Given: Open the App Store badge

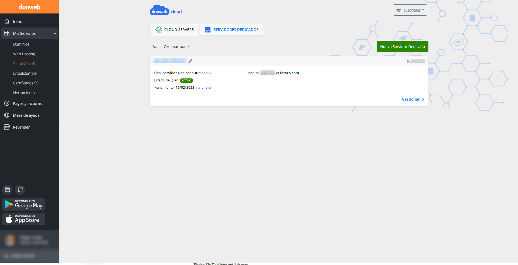Looking at the screenshot, I should (x=24, y=219).
